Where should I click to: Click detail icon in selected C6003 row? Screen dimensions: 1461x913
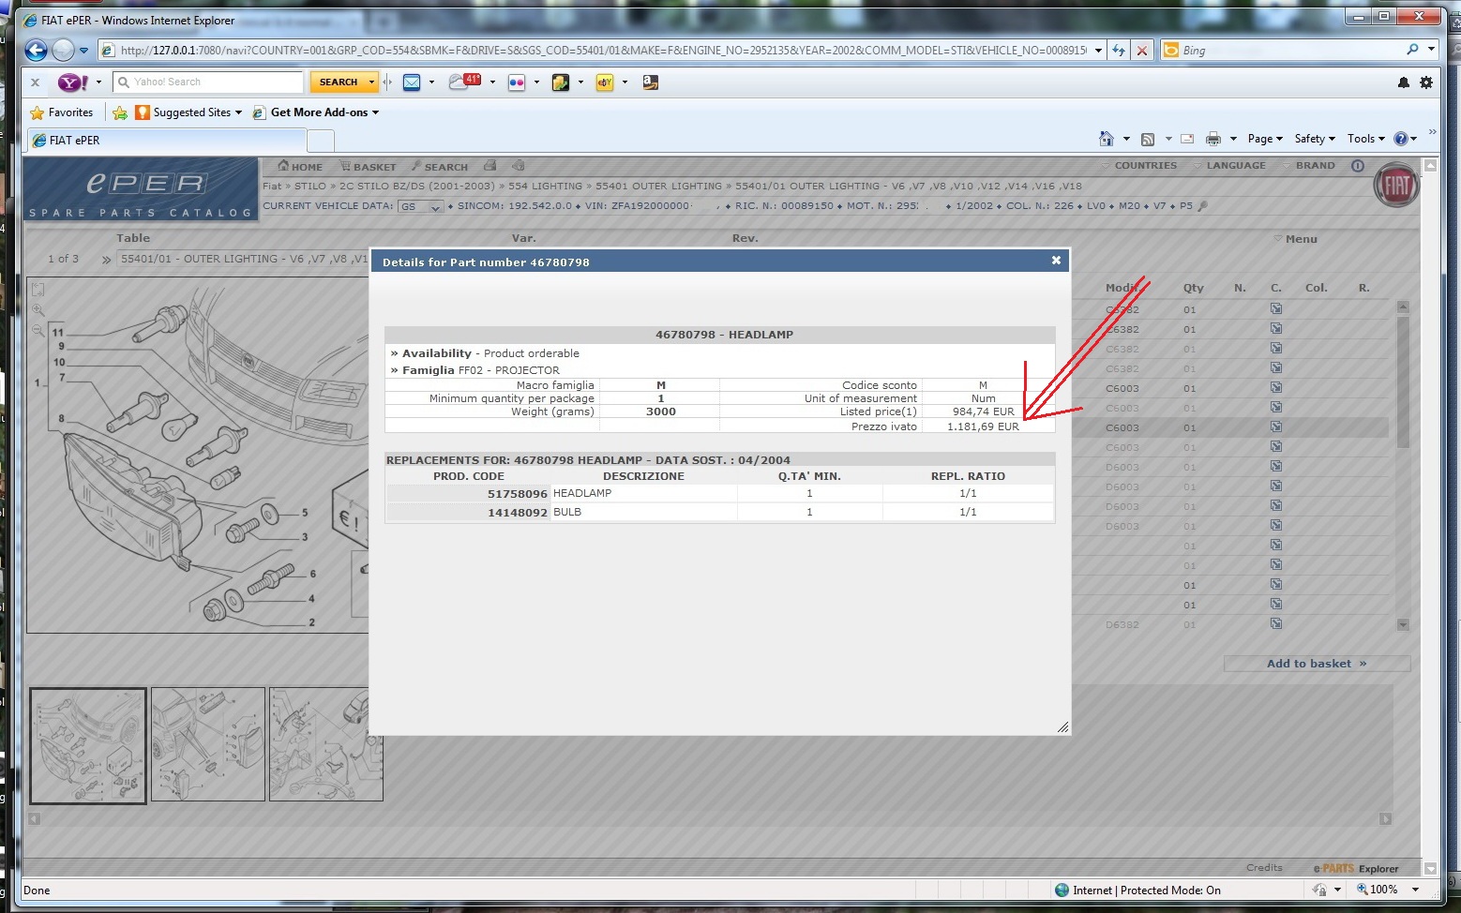click(x=1276, y=427)
